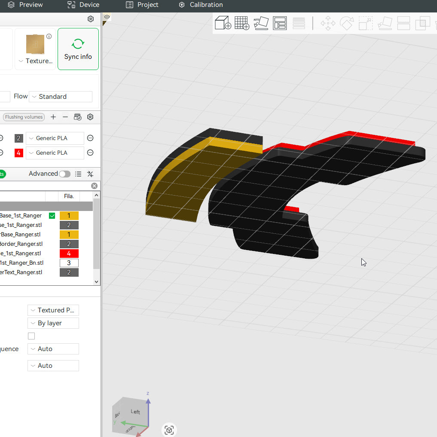Open the Textured Plate dropdown
The image size is (437, 437).
point(53,310)
